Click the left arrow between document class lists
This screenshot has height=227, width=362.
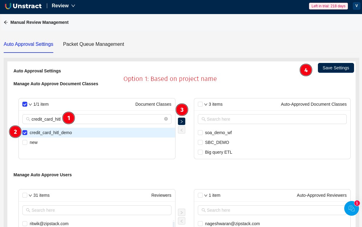pos(182,130)
